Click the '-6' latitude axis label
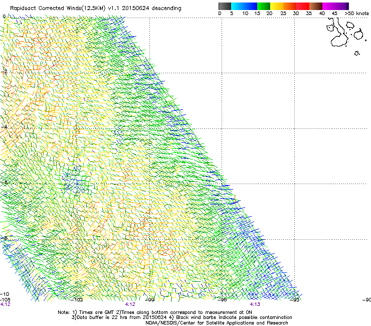The image size is (371, 326). coord(5,182)
